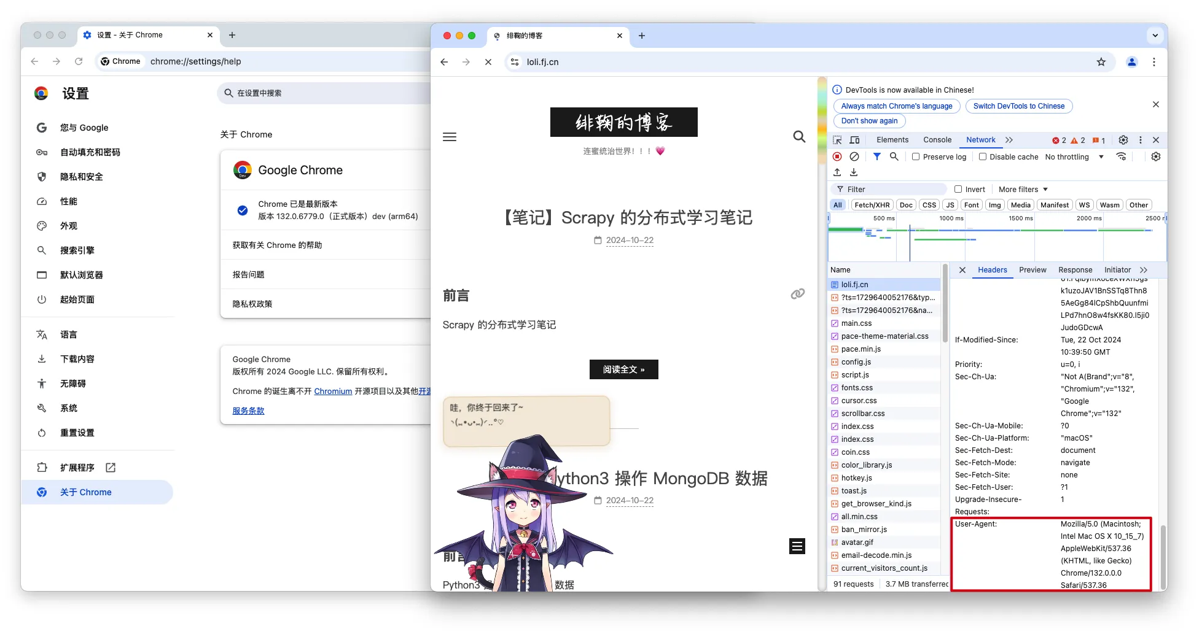This screenshot has width=1202, height=637.
Task: Show more request detail tabs chevron
Action: (1143, 270)
